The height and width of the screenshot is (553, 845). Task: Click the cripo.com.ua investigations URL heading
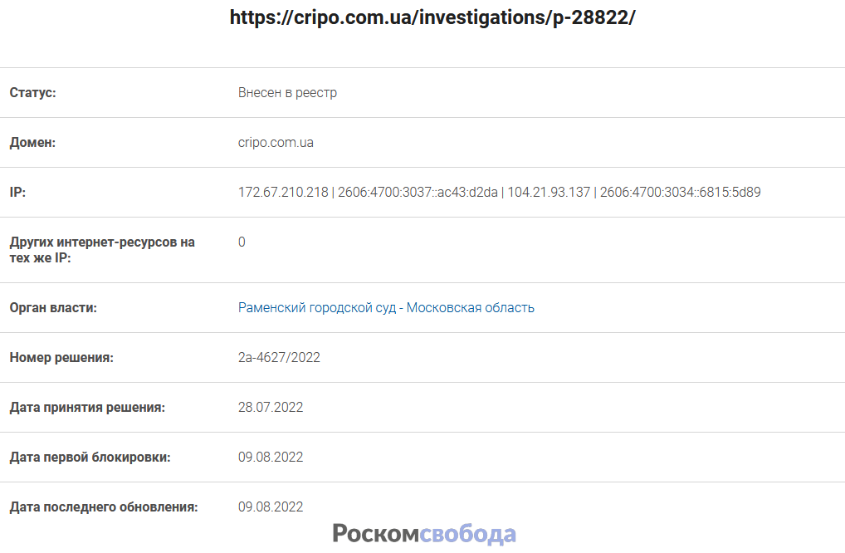(x=432, y=17)
